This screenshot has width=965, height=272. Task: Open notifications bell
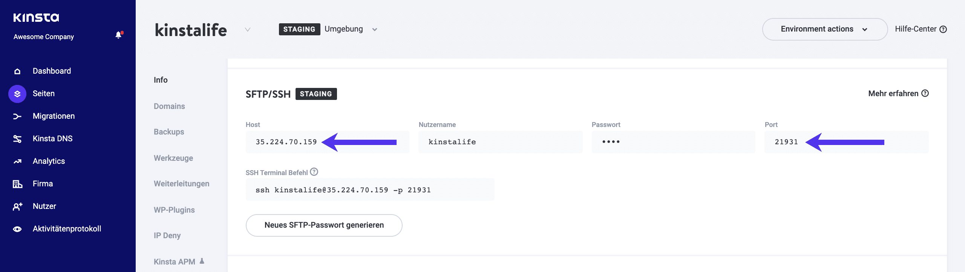pyautogui.click(x=119, y=35)
